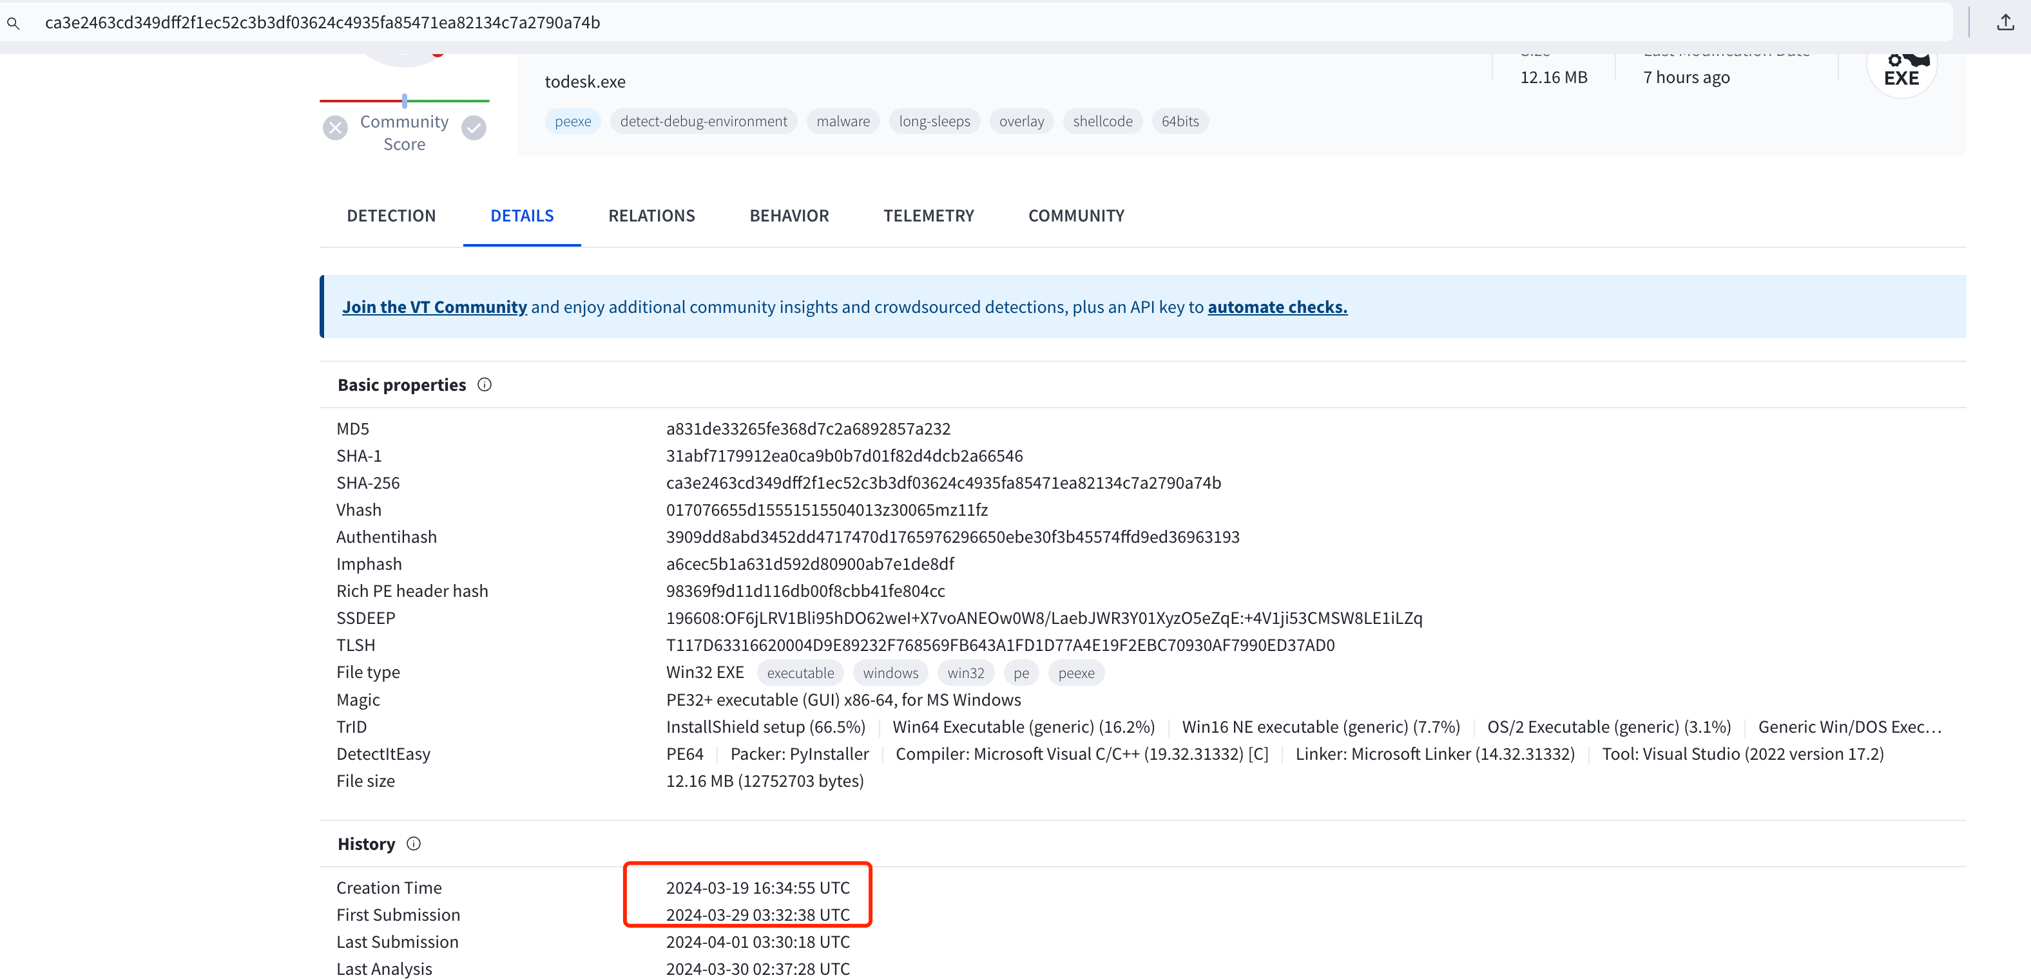The height and width of the screenshot is (980, 2031).
Task: Downvote with the community score X icon
Action: point(335,127)
